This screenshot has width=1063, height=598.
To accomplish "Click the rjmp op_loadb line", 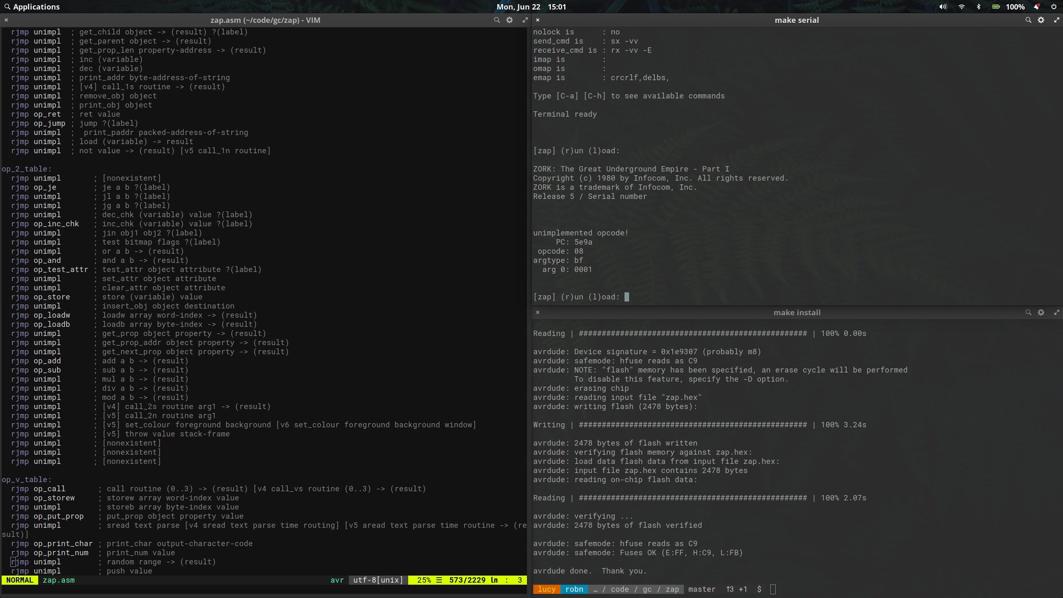I will pyautogui.click(x=134, y=324).
